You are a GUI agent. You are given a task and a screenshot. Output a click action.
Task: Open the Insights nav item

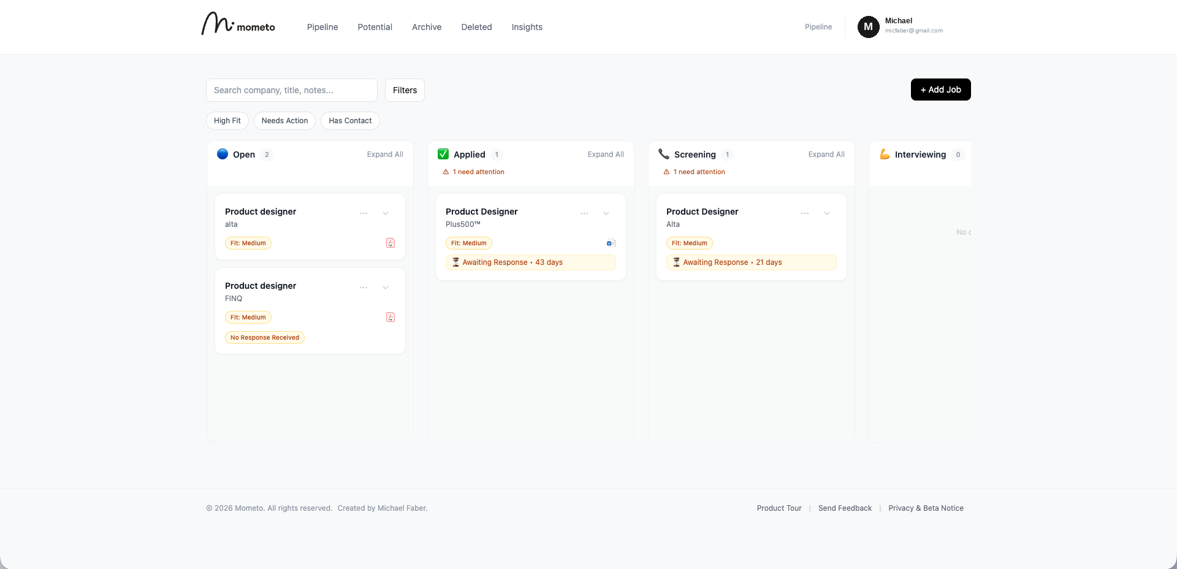coord(527,27)
